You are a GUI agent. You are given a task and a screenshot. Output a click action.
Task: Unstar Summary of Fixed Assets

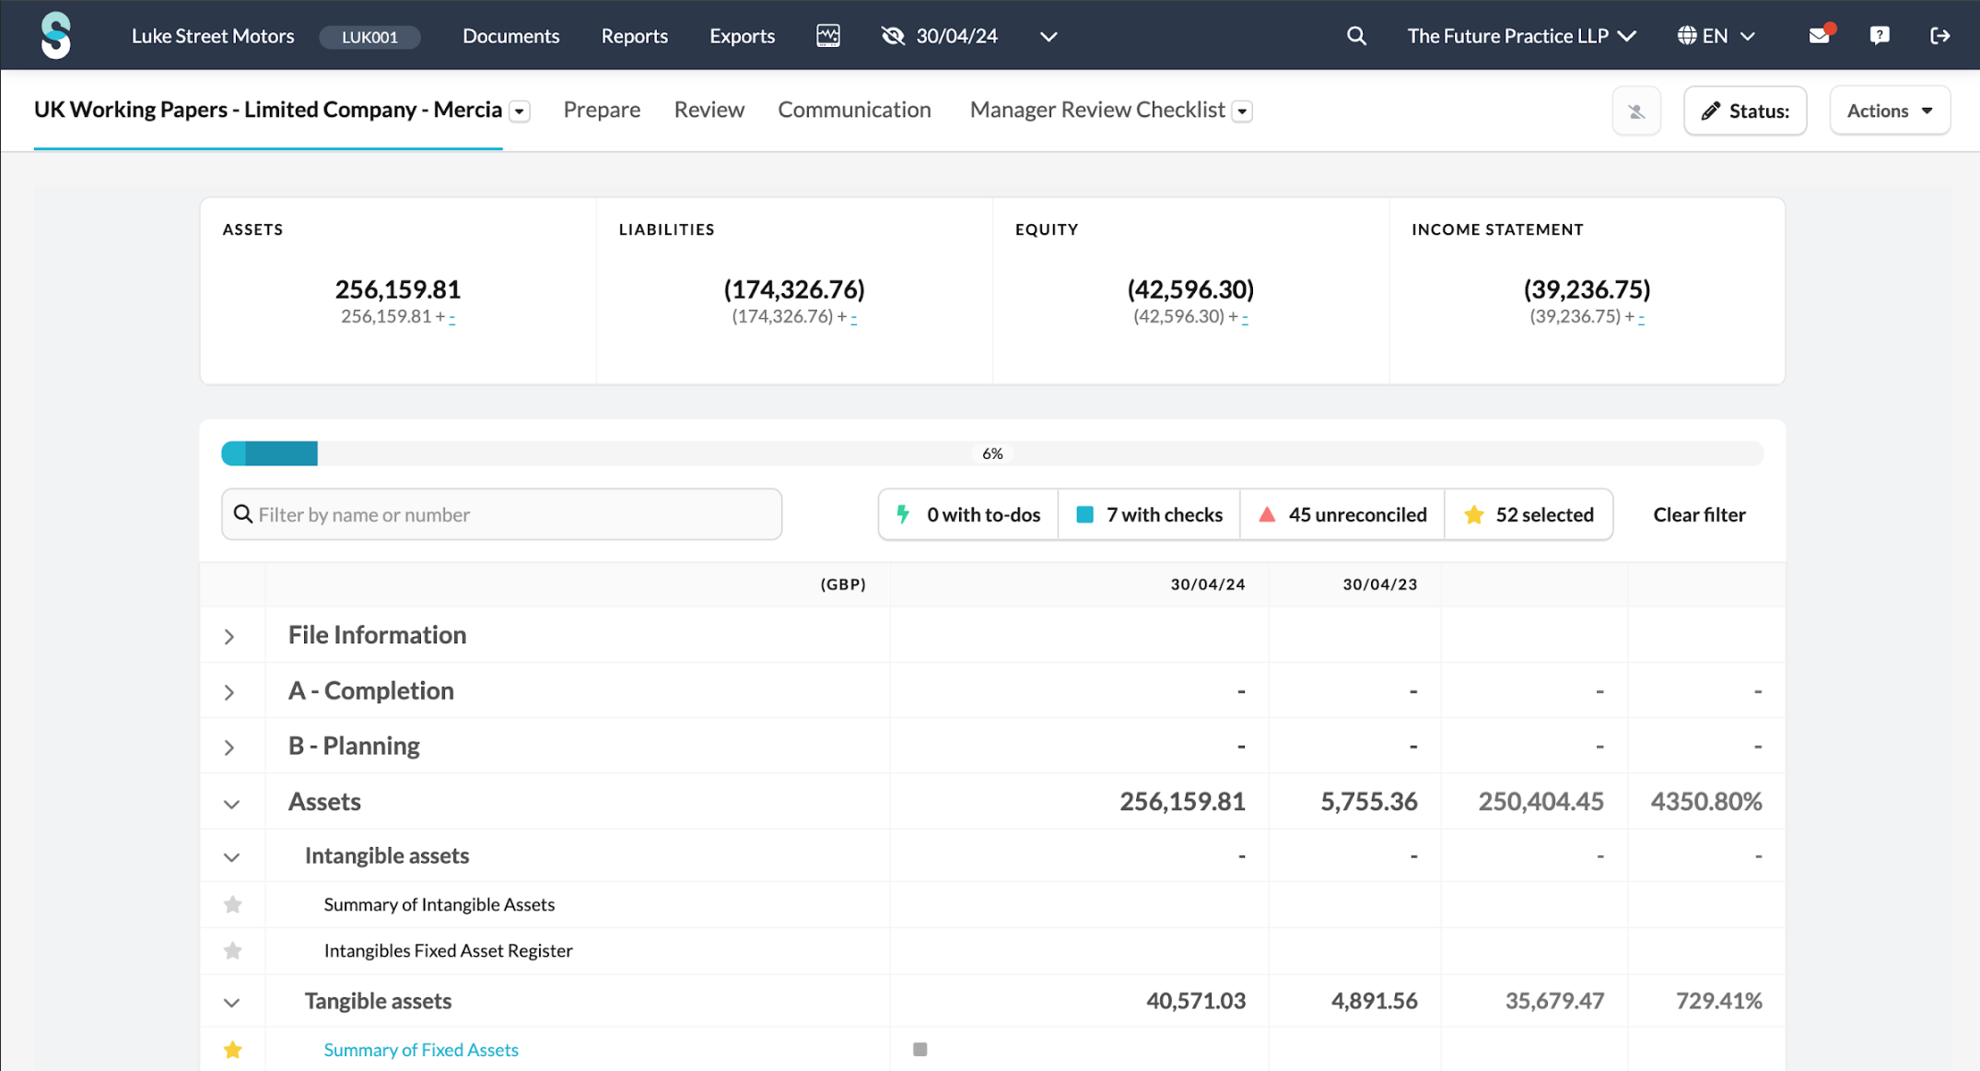click(x=233, y=1050)
